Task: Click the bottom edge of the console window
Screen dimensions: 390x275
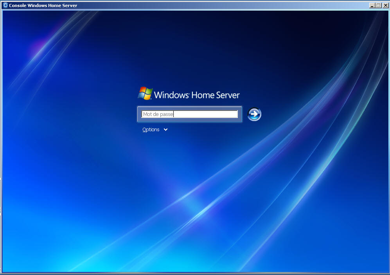Action: 195,273
